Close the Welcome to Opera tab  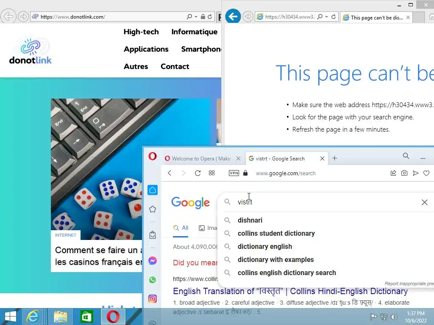(238, 158)
